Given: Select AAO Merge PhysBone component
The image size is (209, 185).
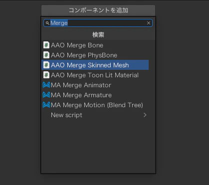Looking at the screenshot, I should pos(95,55).
